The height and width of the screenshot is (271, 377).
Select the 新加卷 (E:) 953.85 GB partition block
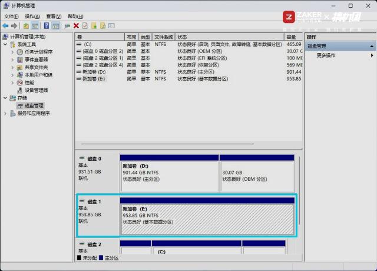[x=207, y=216]
